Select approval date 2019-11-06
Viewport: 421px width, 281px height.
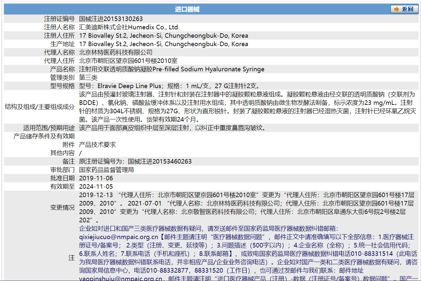point(96,178)
